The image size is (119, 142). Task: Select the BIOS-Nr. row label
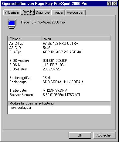coord(16,65)
